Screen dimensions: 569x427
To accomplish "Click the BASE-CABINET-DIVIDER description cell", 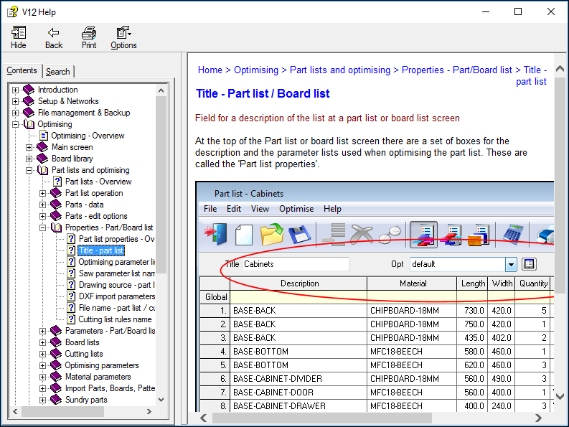I will click(x=299, y=379).
